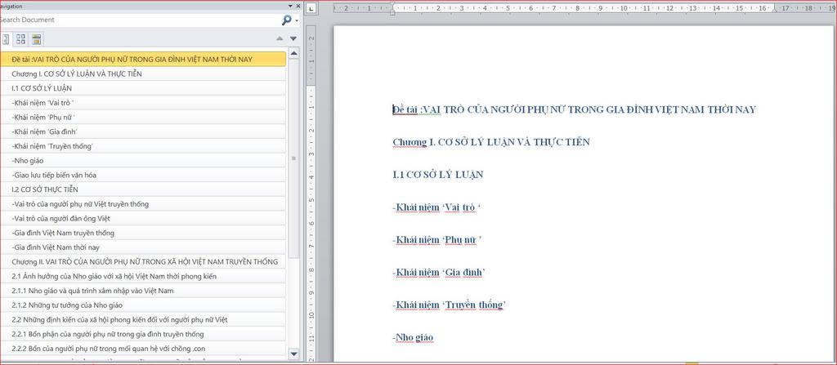Select '2.2 Những định kiến của xã hội phong kiến'

(143, 319)
